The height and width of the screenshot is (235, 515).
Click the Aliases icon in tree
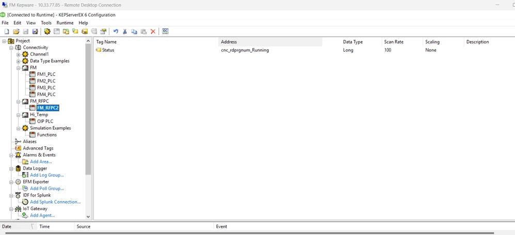pyautogui.click(x=18, y=141)
